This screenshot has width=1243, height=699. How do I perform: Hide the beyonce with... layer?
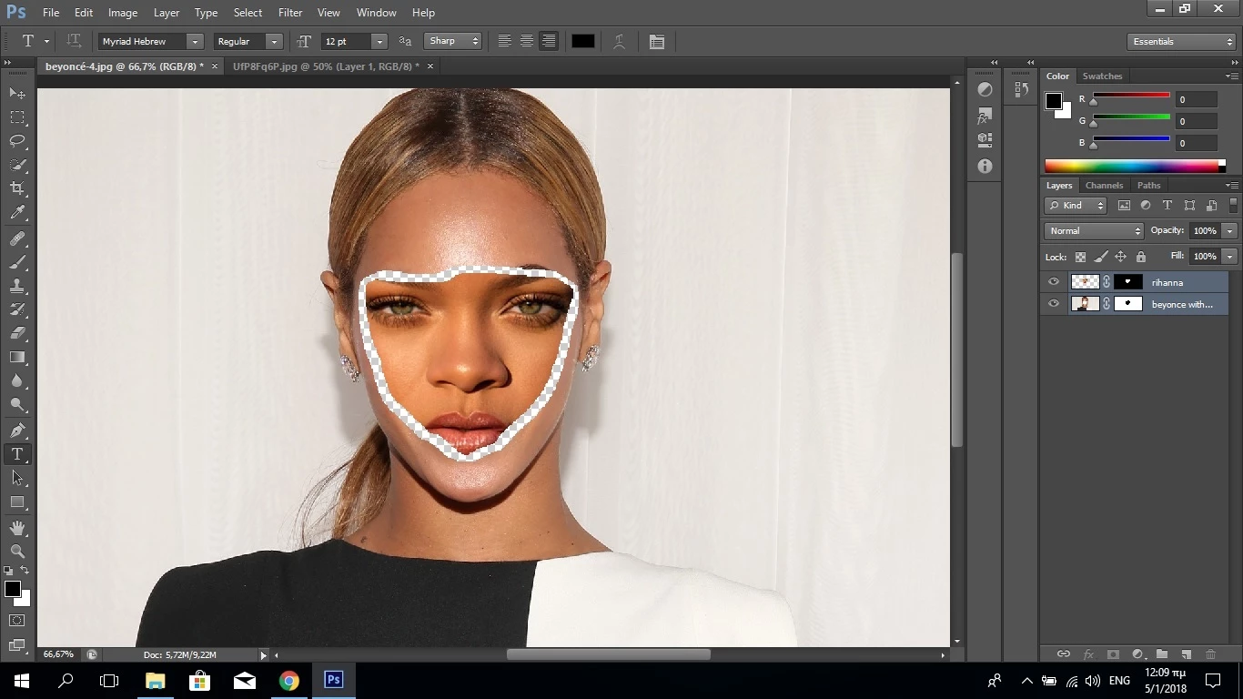coord(1054,304)
